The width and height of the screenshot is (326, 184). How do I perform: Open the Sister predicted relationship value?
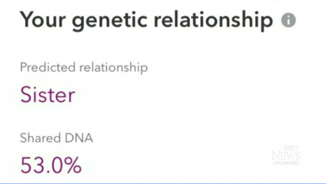click(x=47, y=95)
